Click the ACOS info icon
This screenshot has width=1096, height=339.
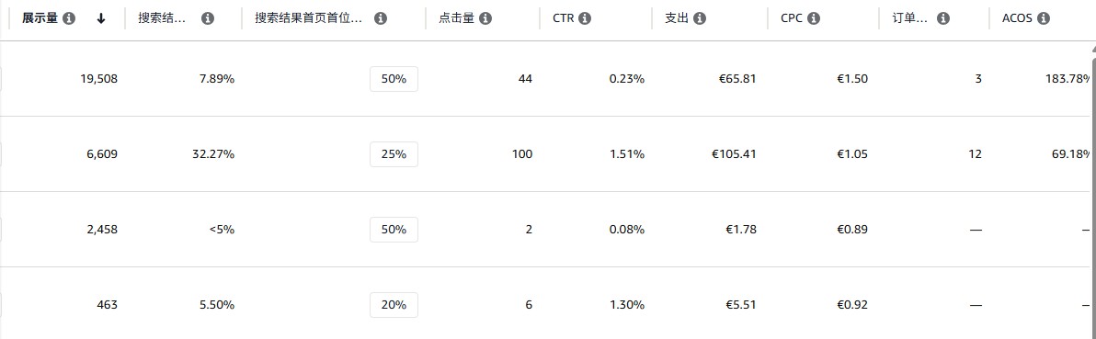click(1044, 19)
